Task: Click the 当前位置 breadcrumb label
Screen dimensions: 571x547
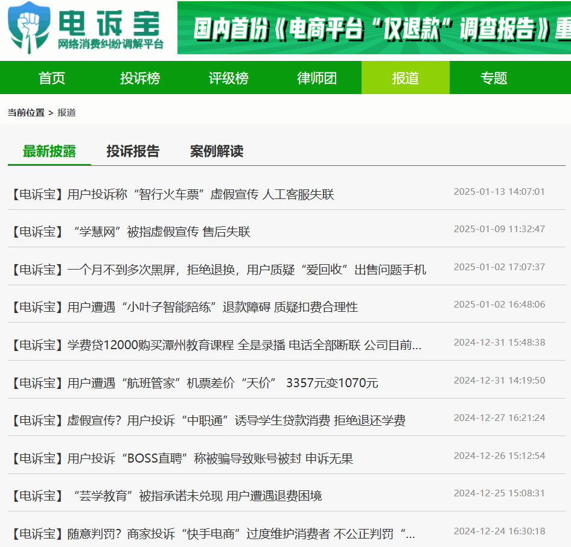Action: point(26,113)
